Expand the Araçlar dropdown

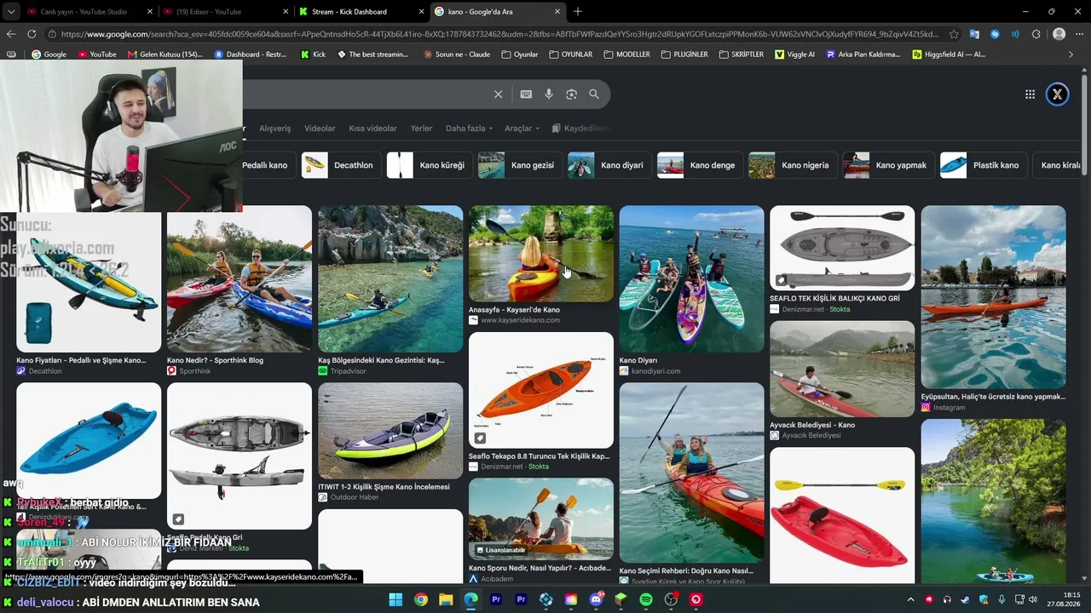pyautogui.click(x=522, y=129)
